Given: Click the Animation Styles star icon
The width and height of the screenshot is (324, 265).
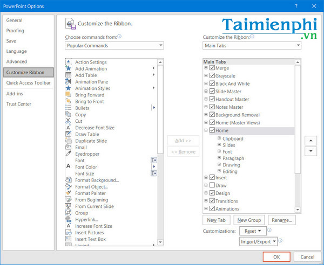Looking at the screenshot, I should click(x=69, y=88).
